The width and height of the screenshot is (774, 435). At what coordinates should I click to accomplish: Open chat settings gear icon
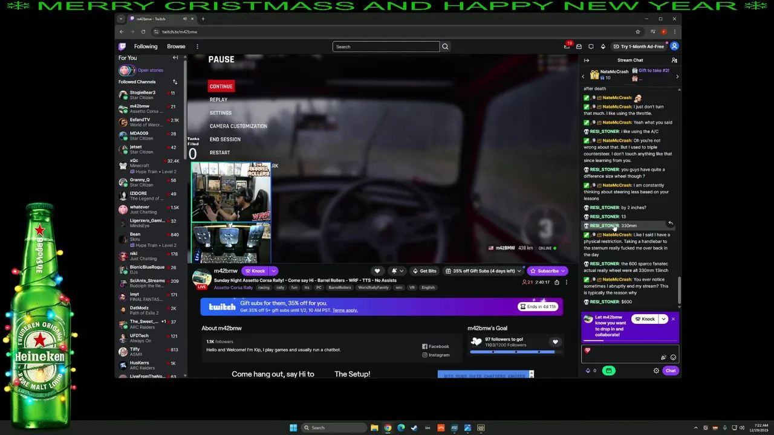(656, 371)
